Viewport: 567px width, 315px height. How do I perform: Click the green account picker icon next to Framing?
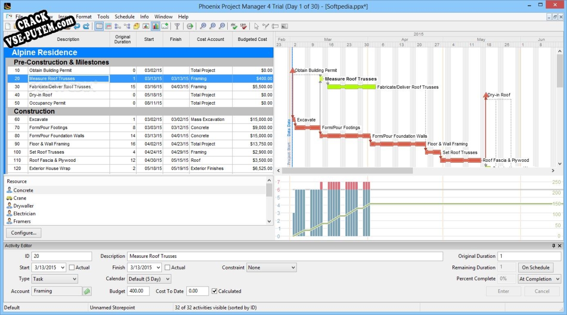[87, 291]
